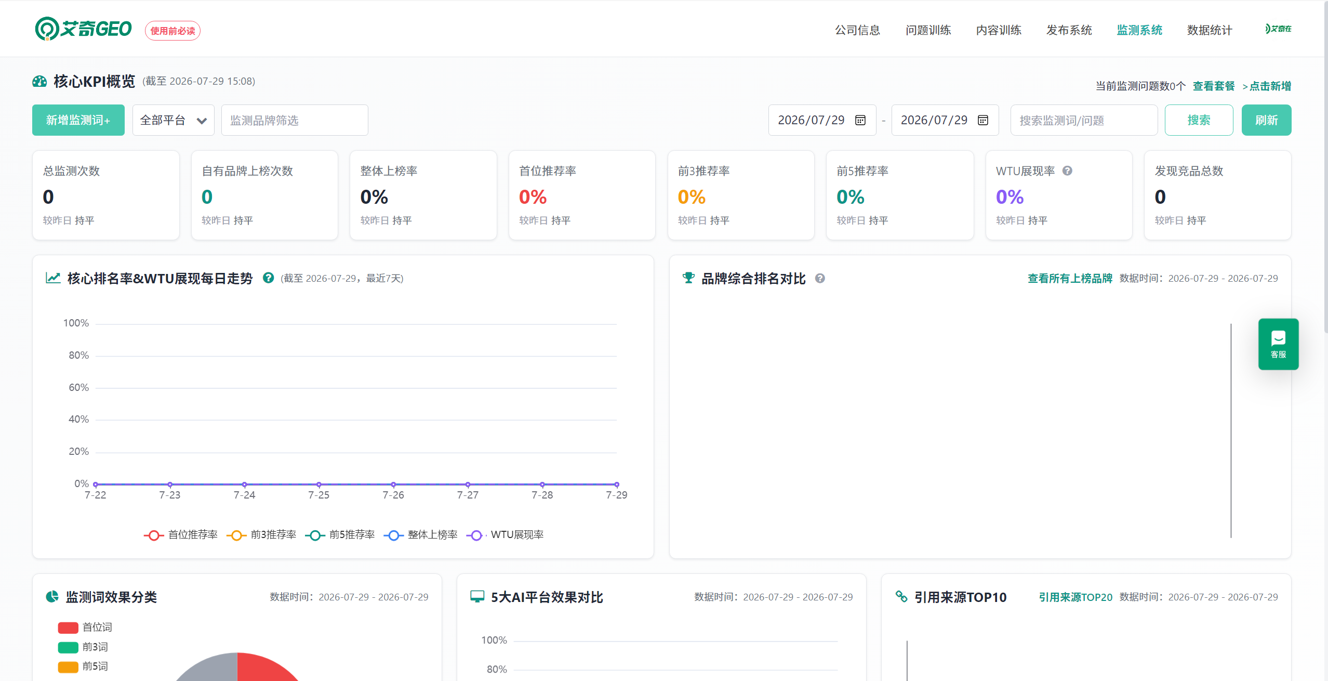The image size is (1328, 681).
Task: Open 发布系统 menu item
Action: tap(1069, 30)
